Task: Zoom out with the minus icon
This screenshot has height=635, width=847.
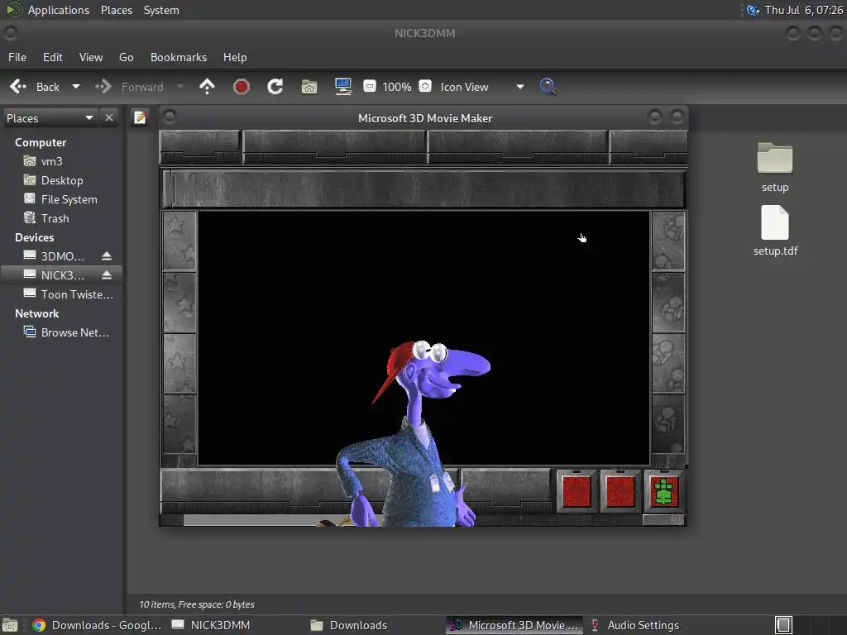Action: click(370, 86)
